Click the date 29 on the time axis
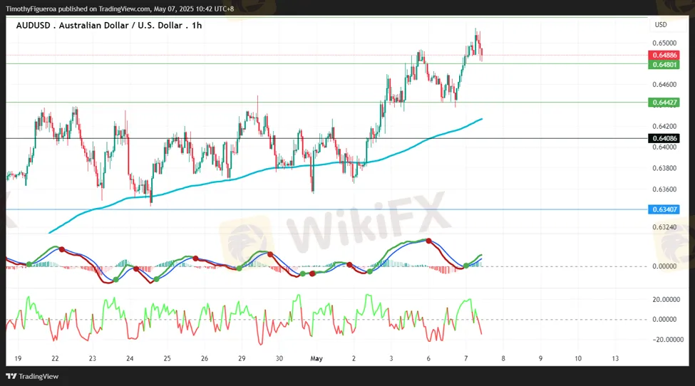695x386 pixels. (x=242, y=358)
